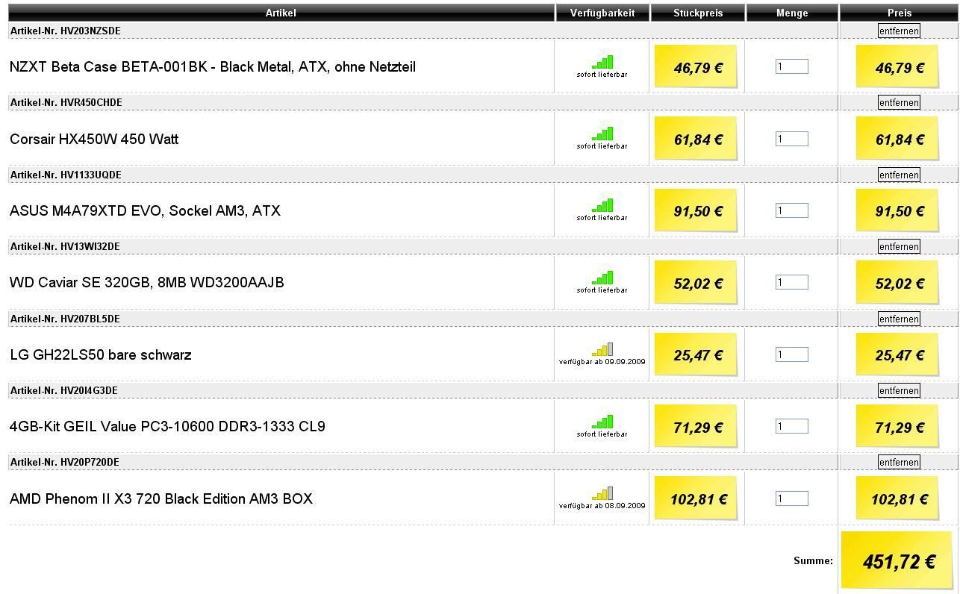Open LG GH22LS50 bare schwarz product link
This screenshot has height=594, width=960.
(101, 354)
